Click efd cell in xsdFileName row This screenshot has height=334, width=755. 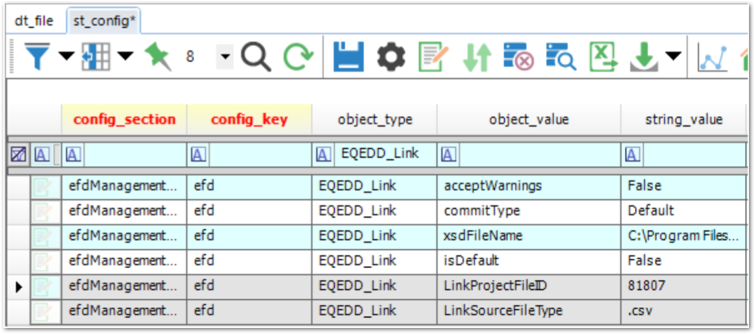[x=249, y=237]
